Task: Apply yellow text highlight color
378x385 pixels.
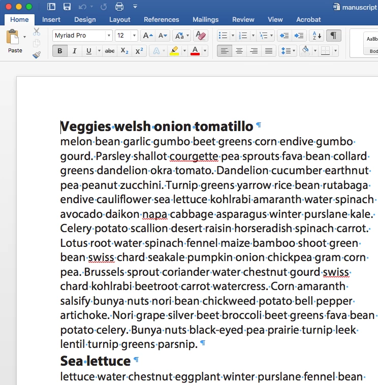Action: click(x=174, y=51)
